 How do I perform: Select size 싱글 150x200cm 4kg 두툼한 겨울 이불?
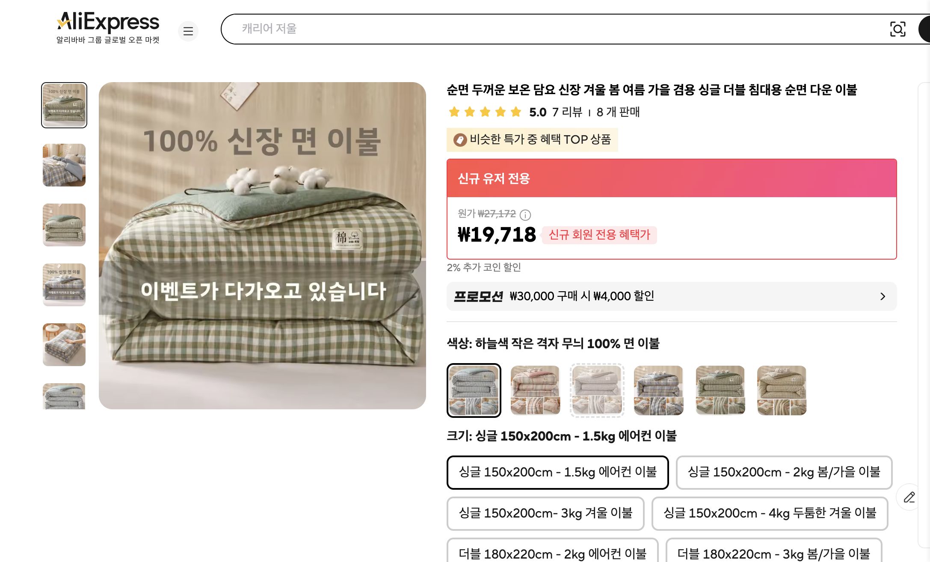tap(769, 514)
